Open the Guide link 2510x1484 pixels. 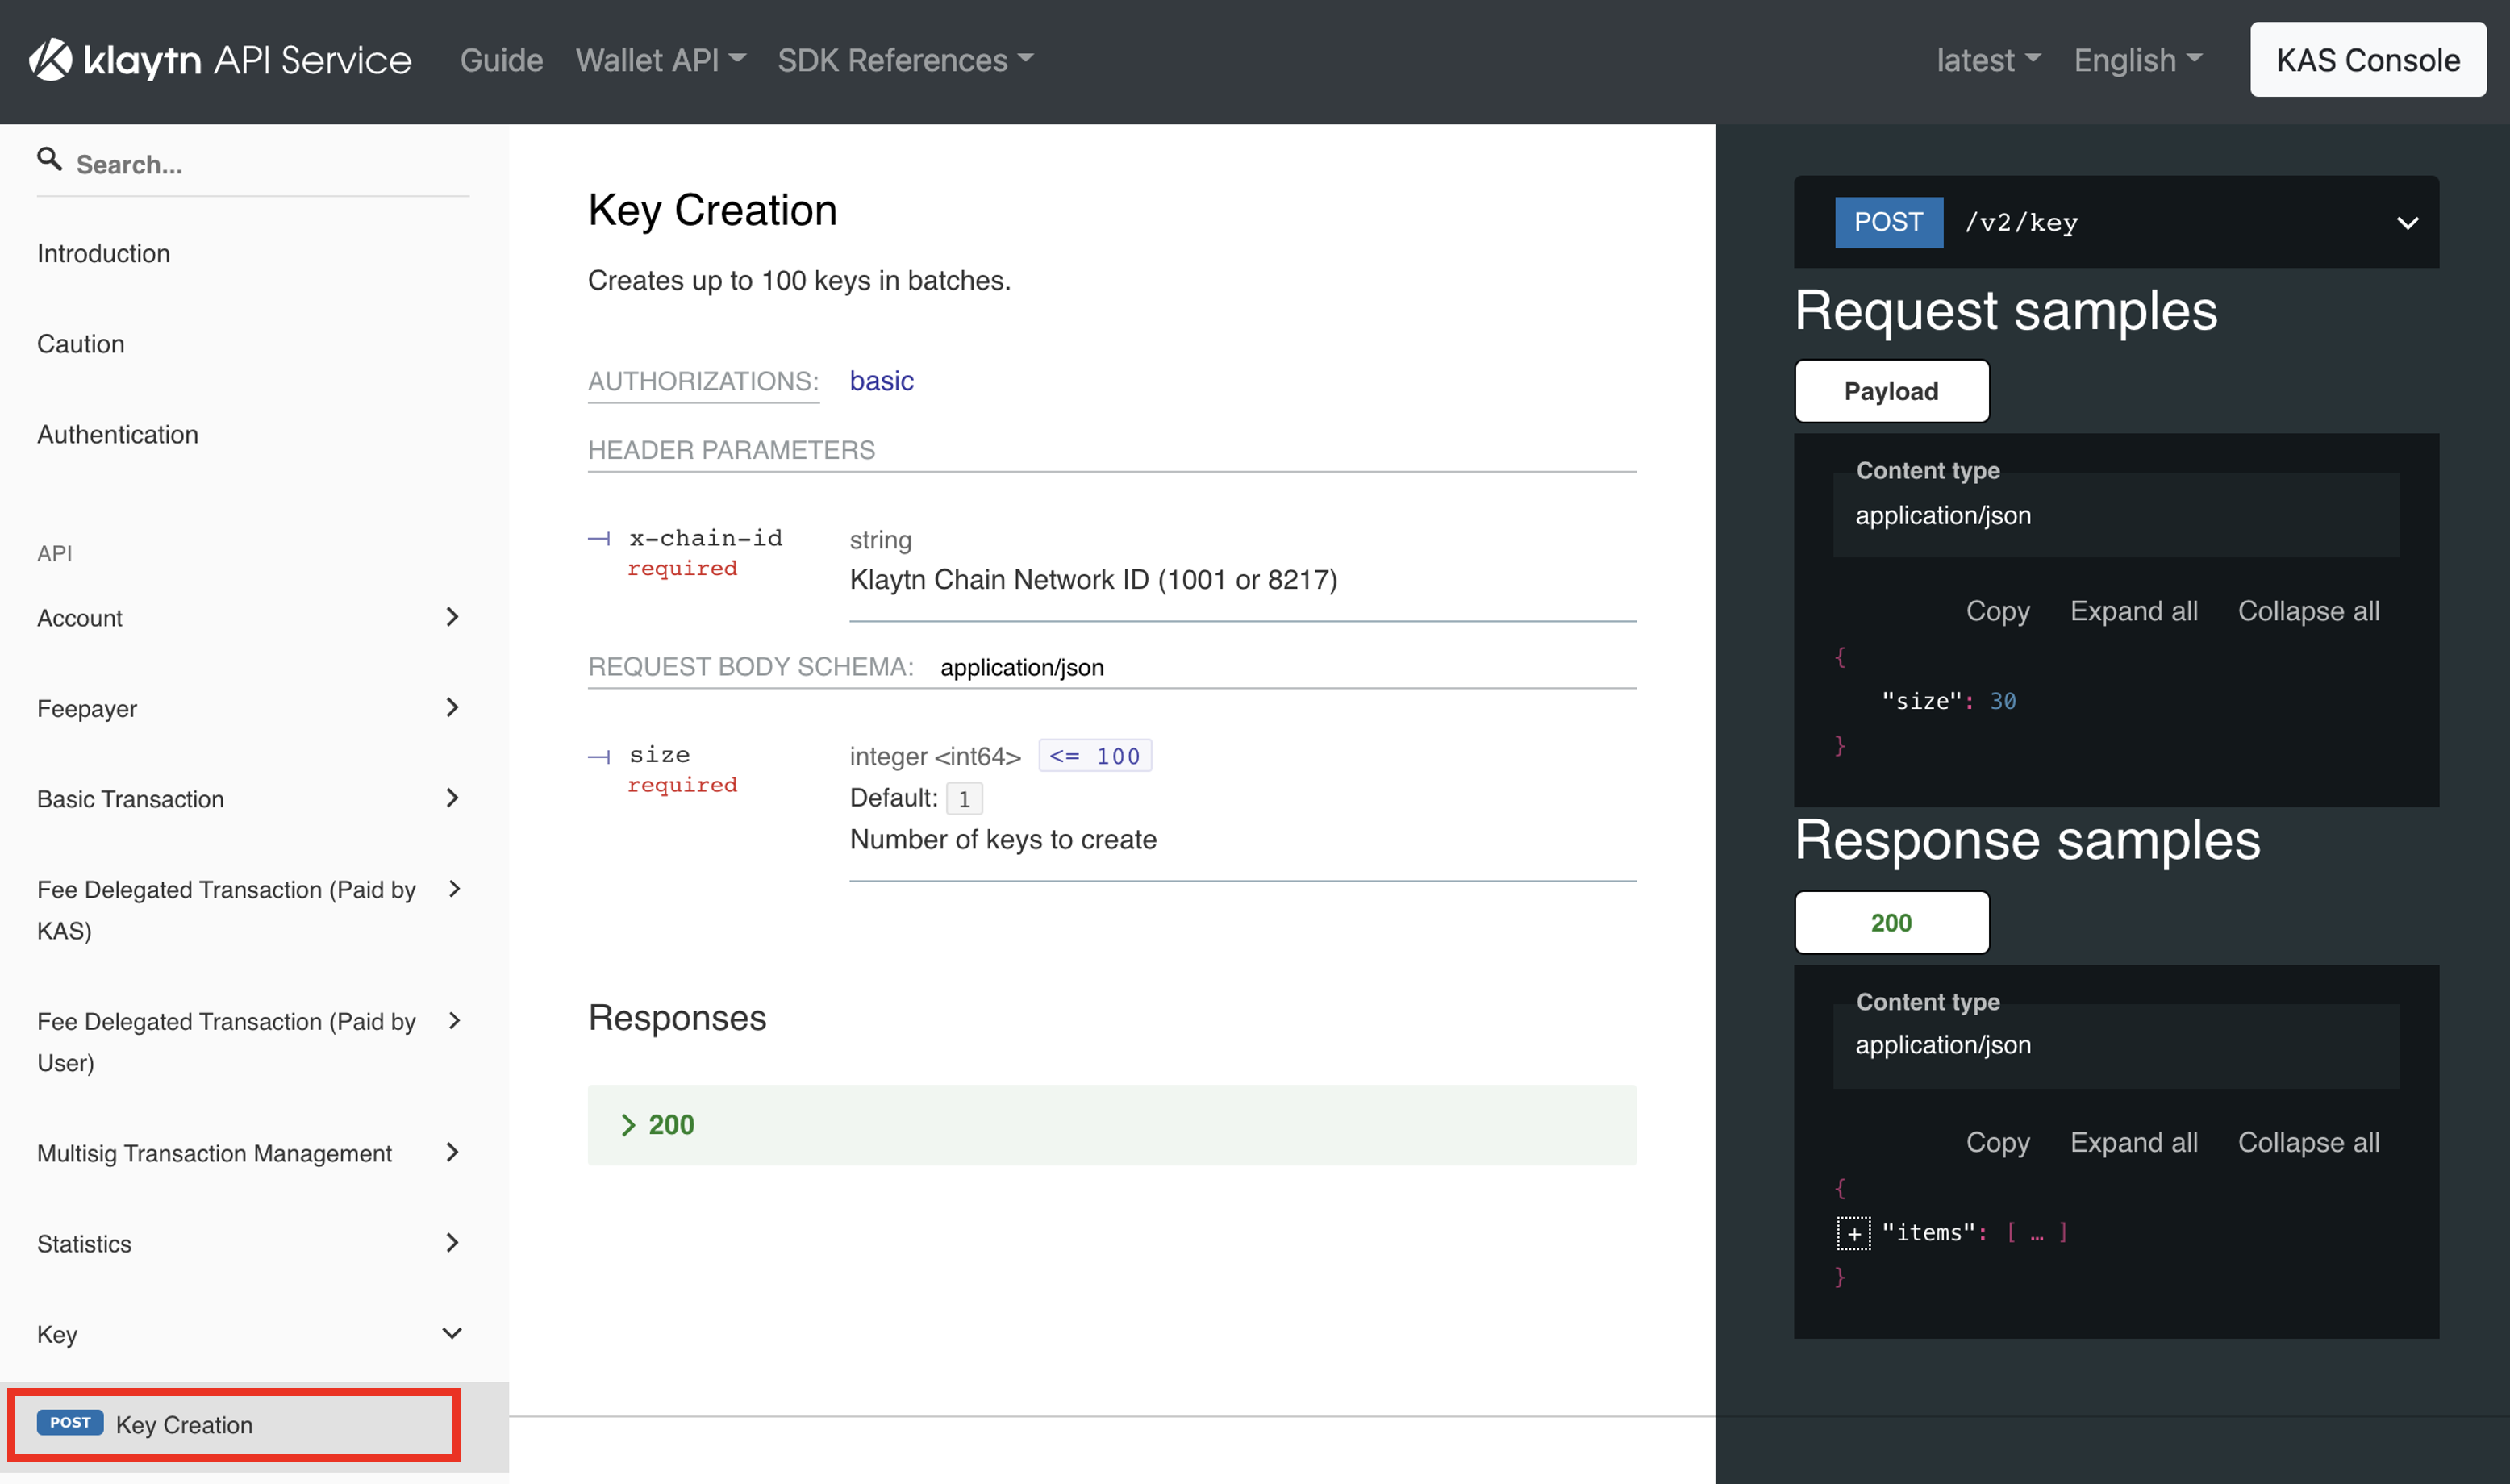click(501, 60)
